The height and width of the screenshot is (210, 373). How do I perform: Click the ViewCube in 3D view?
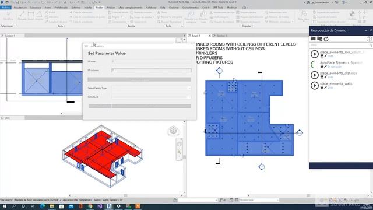[x=174, y=131]
